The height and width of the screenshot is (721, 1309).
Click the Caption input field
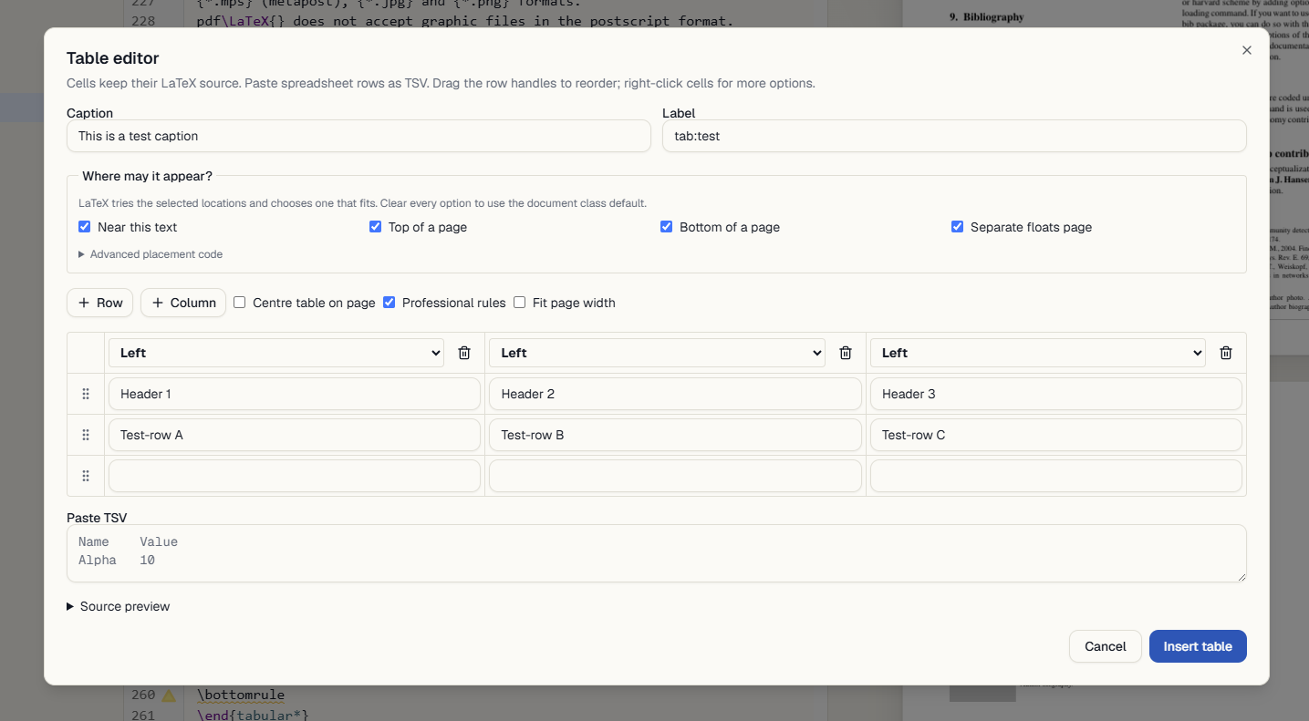[x=358, y=136]
